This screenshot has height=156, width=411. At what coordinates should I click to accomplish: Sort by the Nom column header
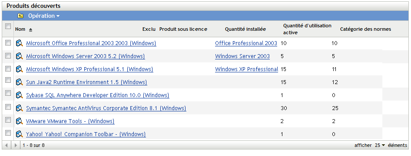20,29
